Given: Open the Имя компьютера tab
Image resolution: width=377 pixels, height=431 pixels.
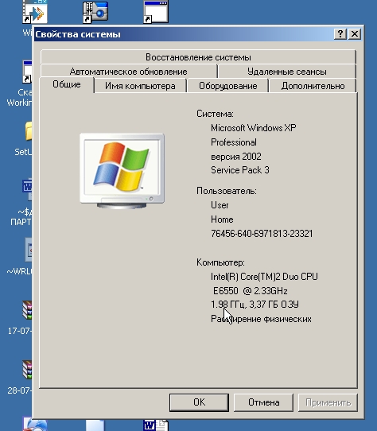Looking at the screenshot, I should click(140, 86).
